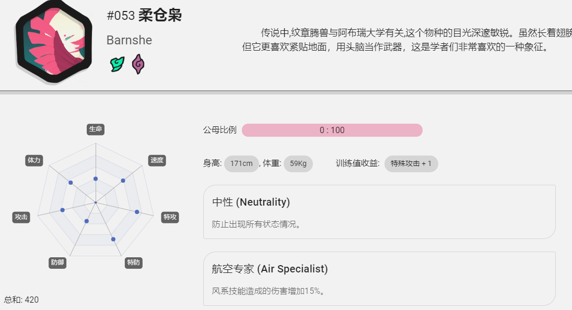
Task: Click the 171cm height chip
Action: point(241,163)
